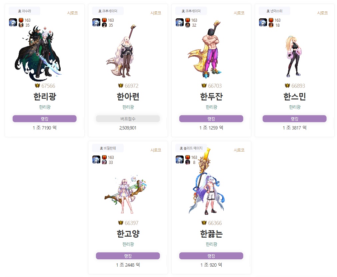Click the 아수라 class tag
This screenshot has height=277, width=337.
click(x=24, y=11)
